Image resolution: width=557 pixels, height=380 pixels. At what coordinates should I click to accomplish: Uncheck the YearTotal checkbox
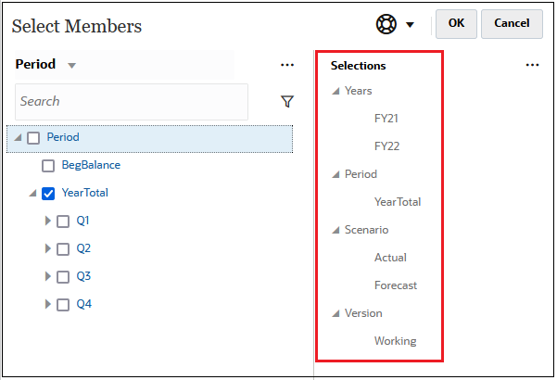48,194
